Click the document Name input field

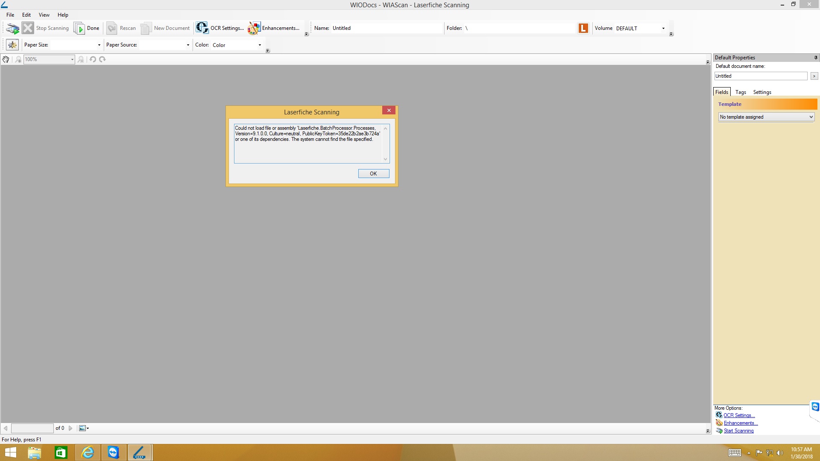pos(387,28)
